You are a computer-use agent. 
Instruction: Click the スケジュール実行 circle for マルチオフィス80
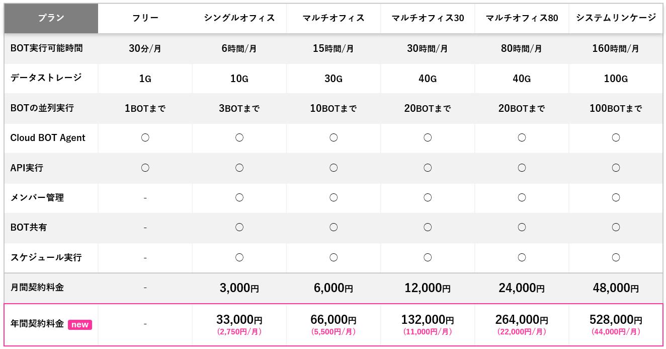[522, 257]
